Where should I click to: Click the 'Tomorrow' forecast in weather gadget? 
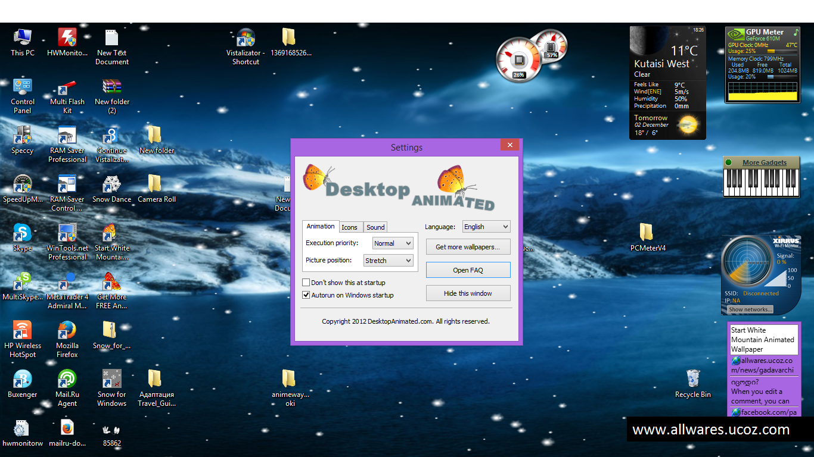click(x=651, y=118)
